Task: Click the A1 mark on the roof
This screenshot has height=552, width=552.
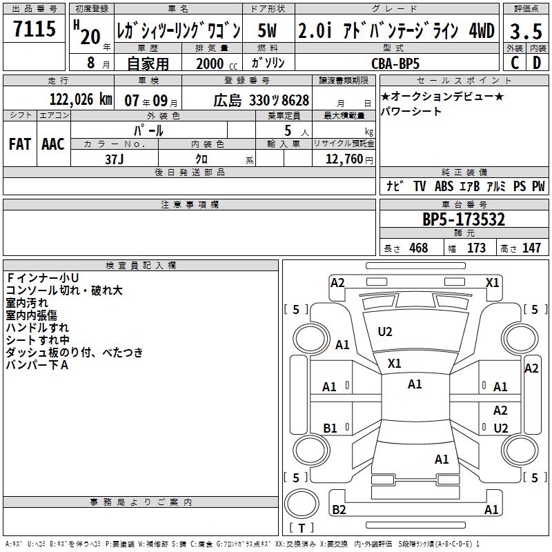Action: [x=415, y=384]
